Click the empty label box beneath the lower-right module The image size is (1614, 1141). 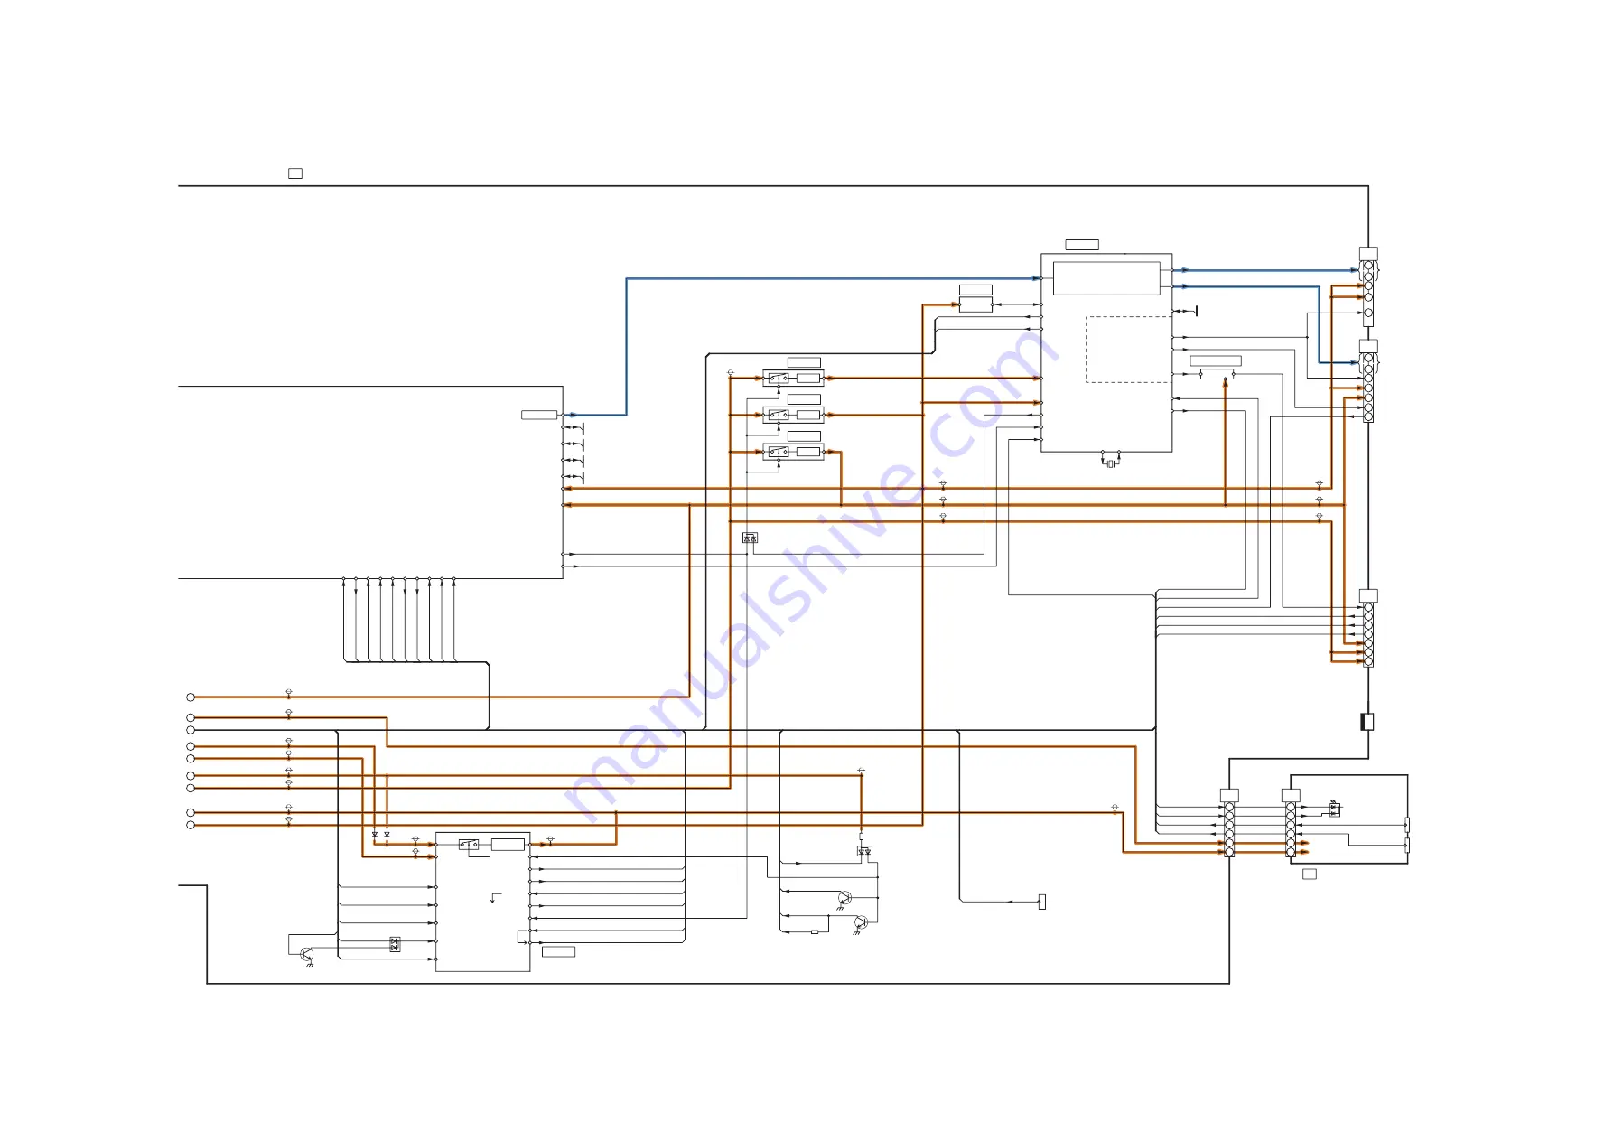pos(1310,874)
